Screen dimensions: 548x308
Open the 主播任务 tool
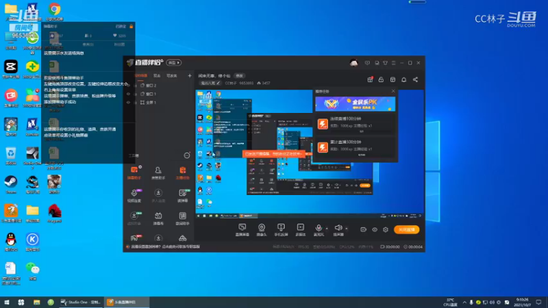click(182, 173)
